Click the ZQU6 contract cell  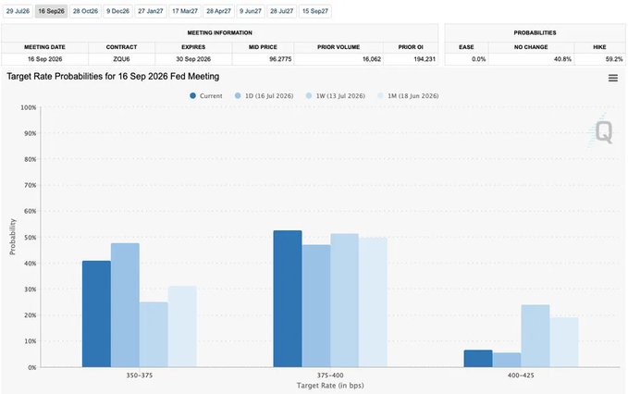121,59
